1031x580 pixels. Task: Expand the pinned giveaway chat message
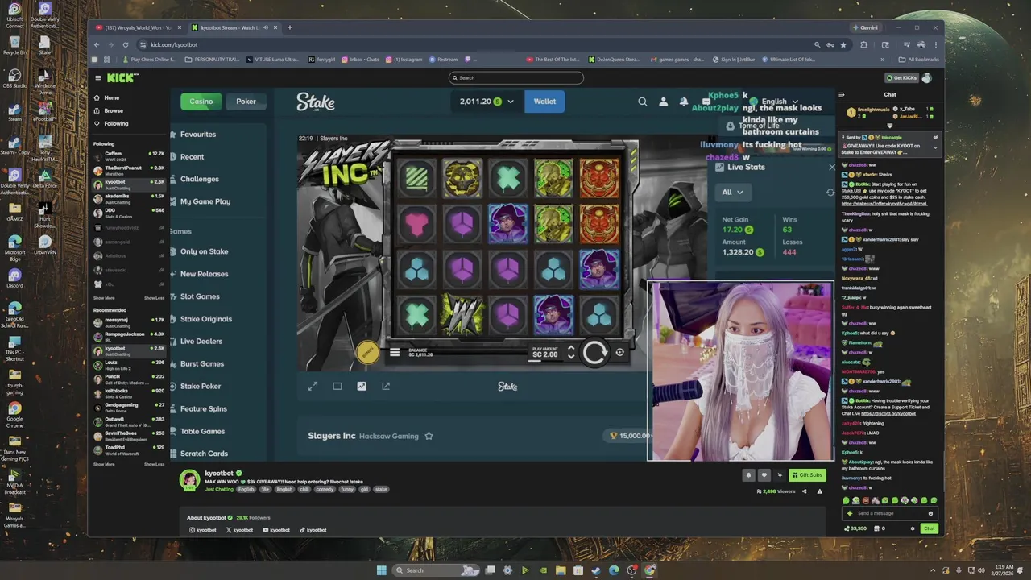(935, 147)
